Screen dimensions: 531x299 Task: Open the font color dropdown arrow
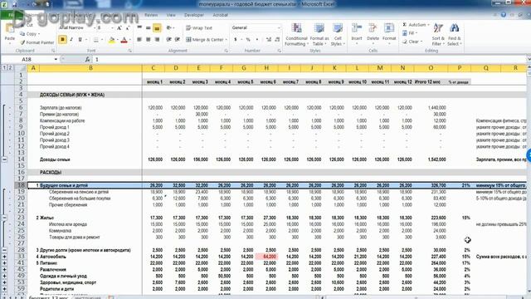(x=130, y=40)
